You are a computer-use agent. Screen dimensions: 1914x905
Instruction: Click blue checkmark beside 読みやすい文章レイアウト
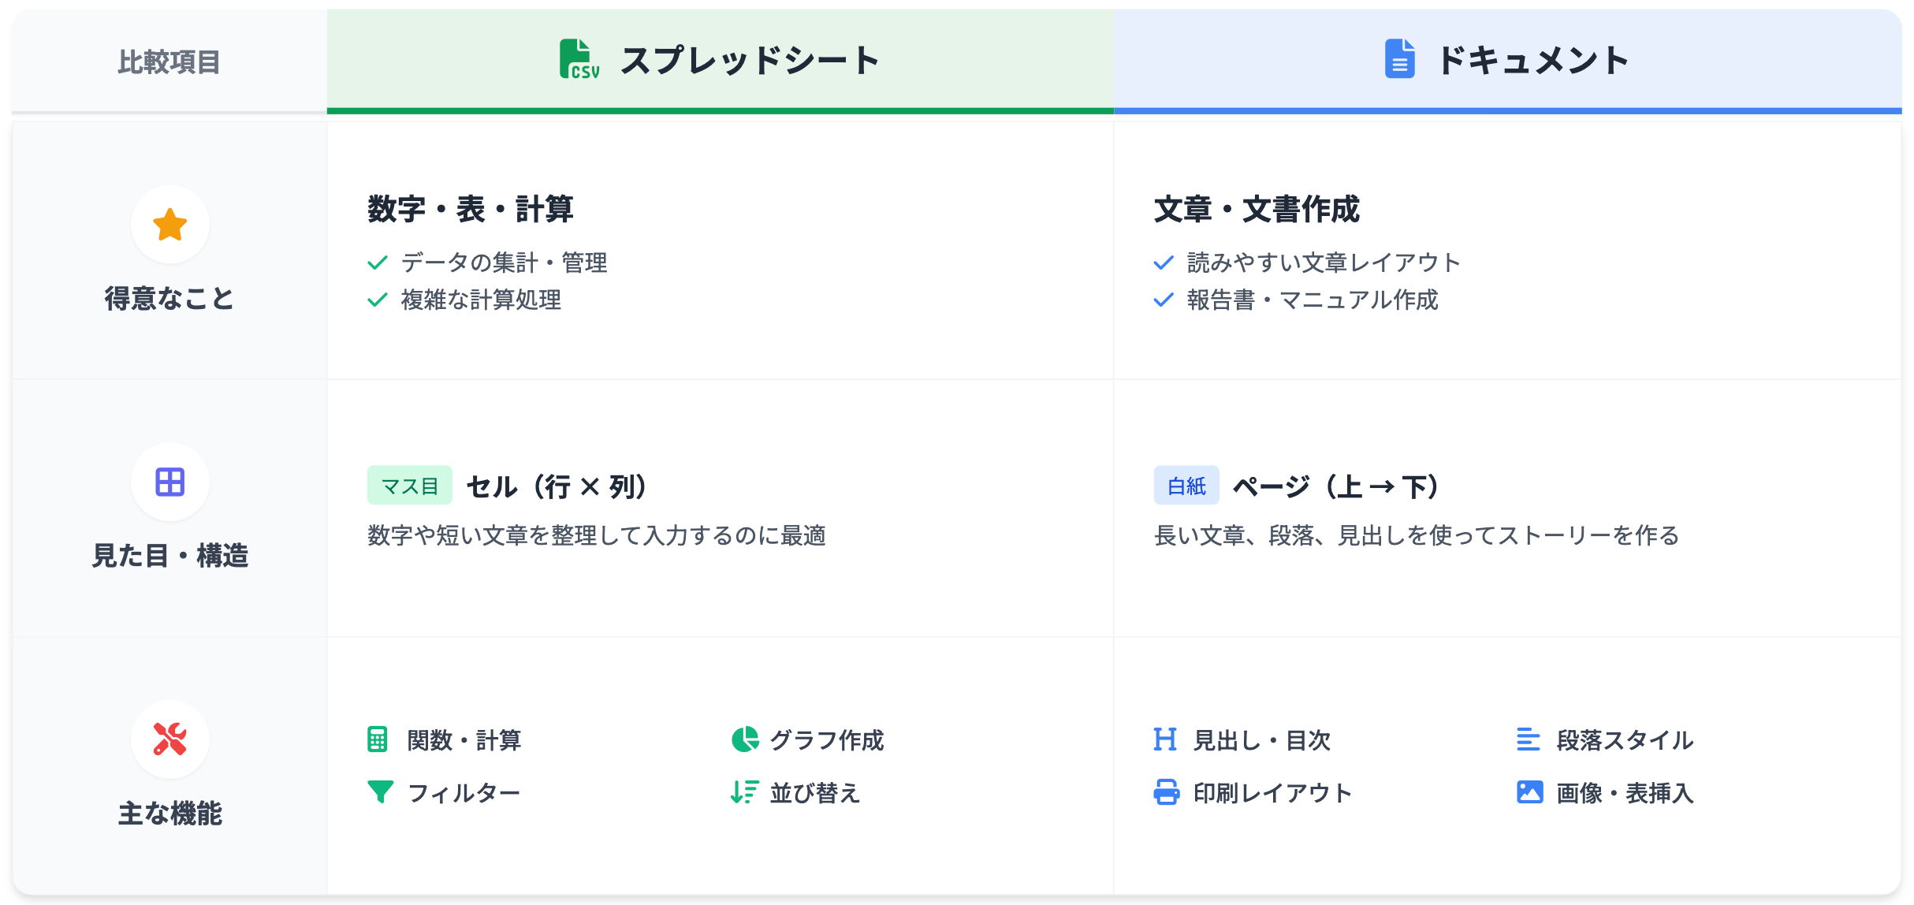1164,263
